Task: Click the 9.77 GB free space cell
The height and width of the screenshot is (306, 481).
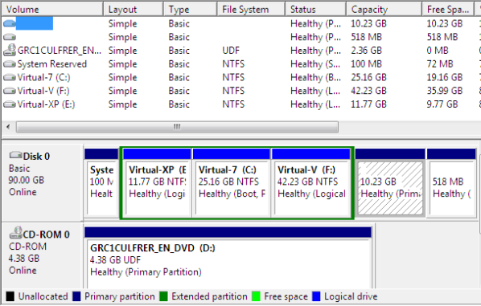Action: coord(442,104)
